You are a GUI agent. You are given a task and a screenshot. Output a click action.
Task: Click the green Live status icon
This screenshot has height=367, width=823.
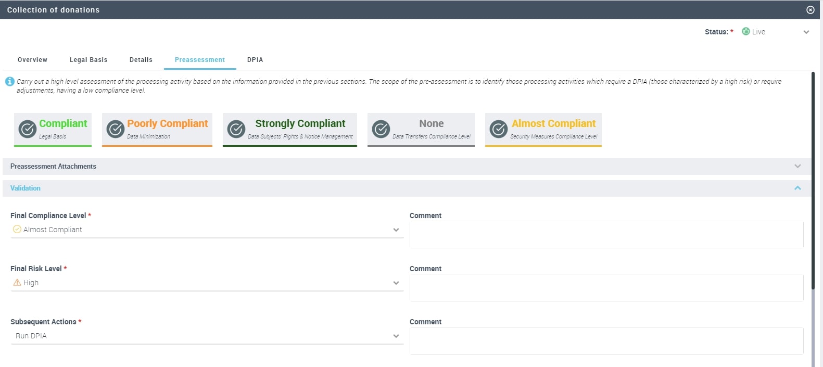tap(745, 31)
